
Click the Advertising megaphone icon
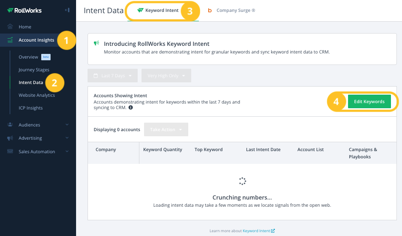[10, 138]
